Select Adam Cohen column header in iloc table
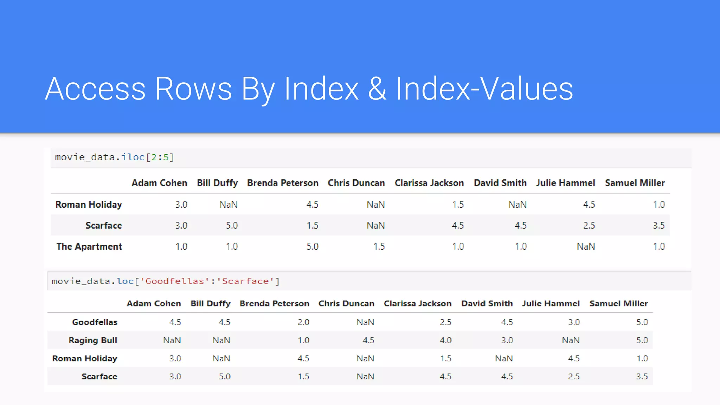 159,183
